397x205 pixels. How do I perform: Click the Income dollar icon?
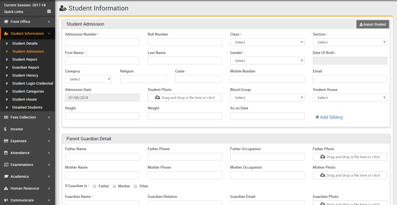click(6, 129)
